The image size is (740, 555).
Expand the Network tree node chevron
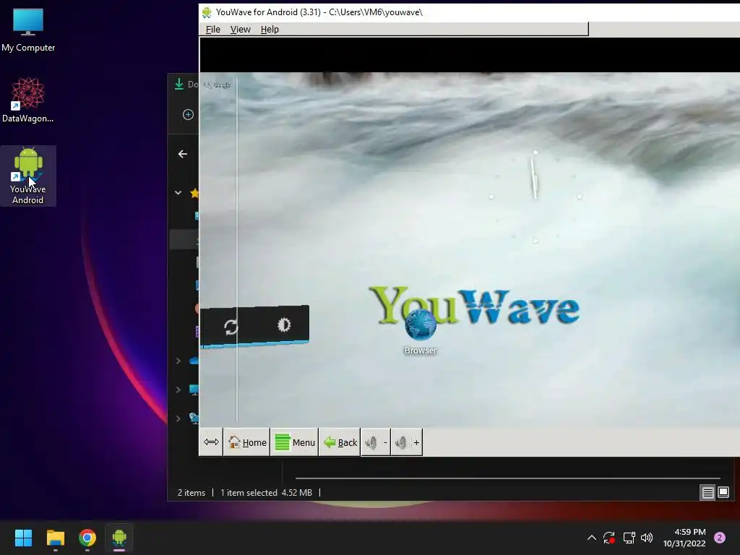point(178,418)
